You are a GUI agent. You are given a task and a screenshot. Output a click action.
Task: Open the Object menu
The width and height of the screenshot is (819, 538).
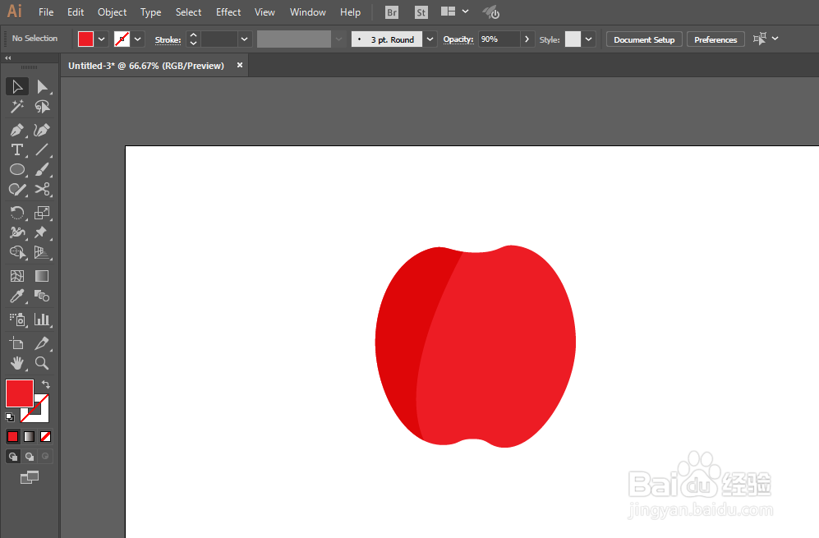pos(113,12)
